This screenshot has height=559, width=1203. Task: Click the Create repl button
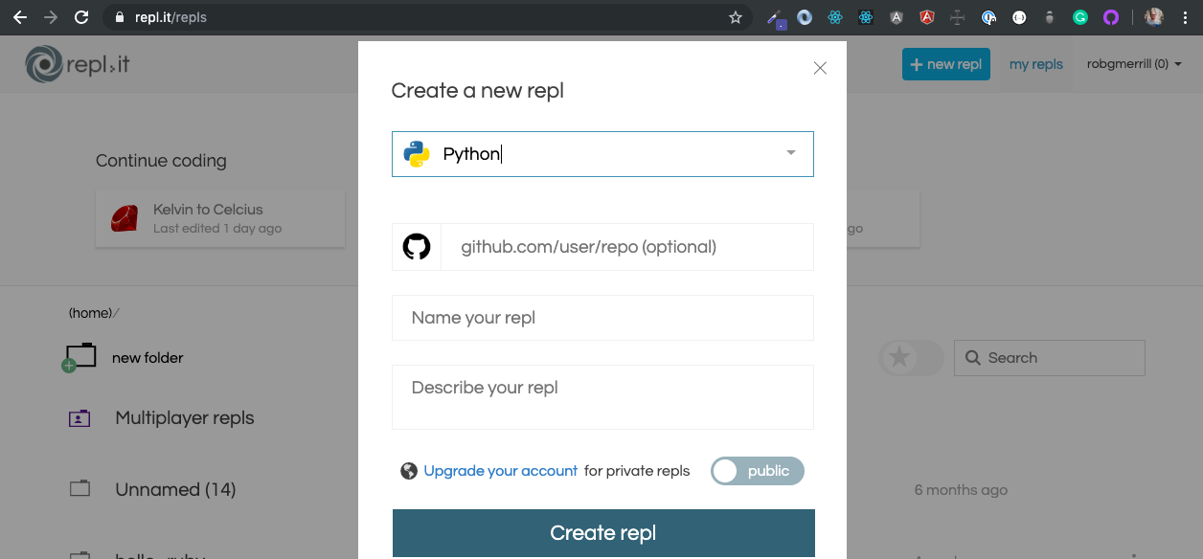tap(603, 533)
